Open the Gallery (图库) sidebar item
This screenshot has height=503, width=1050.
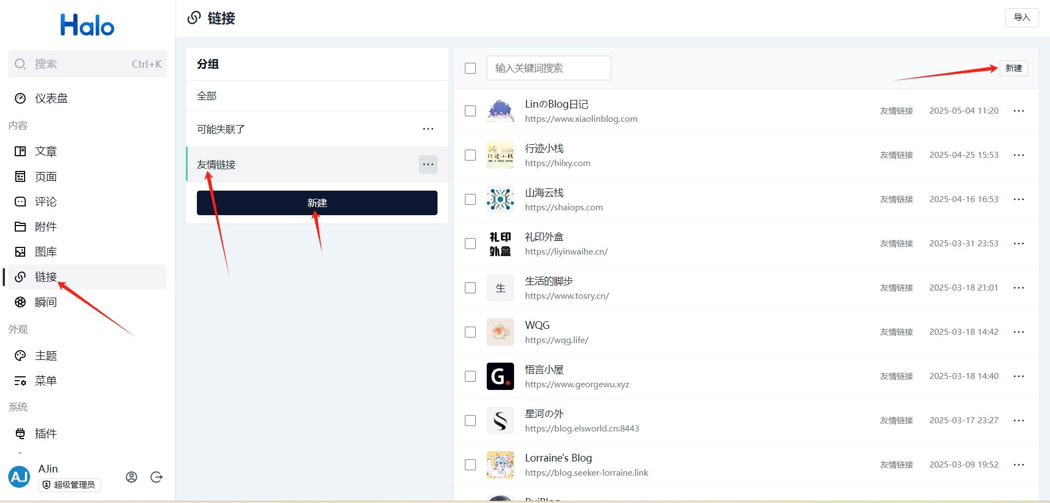[x=45, y=252]
